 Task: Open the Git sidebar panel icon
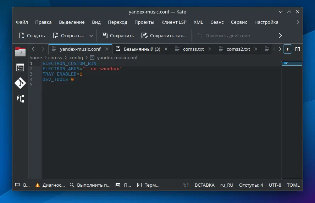pos(20,83)
